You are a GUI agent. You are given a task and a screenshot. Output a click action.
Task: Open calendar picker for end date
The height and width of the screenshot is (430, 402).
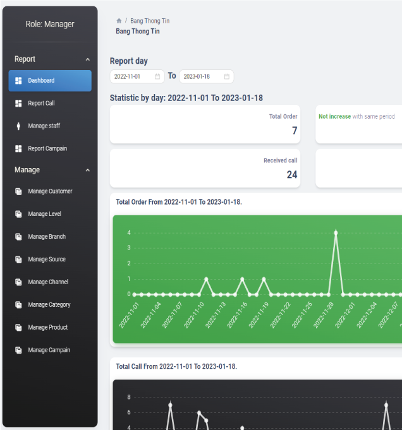point(227,76)
